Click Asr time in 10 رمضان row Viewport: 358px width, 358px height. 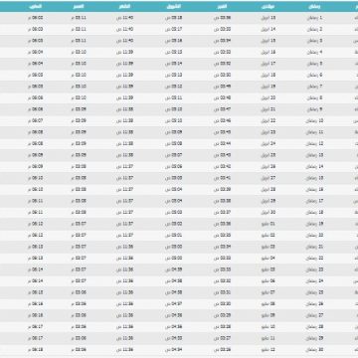click(x=79, y=120)
